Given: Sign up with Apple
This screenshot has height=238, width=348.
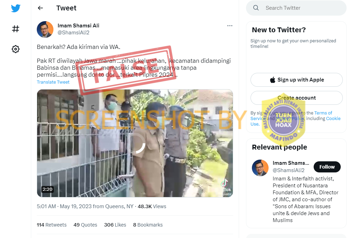Looking at the screenshot, I should (x=297, y=80).
